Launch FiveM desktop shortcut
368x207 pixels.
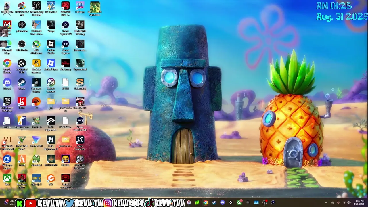[22, 161]
